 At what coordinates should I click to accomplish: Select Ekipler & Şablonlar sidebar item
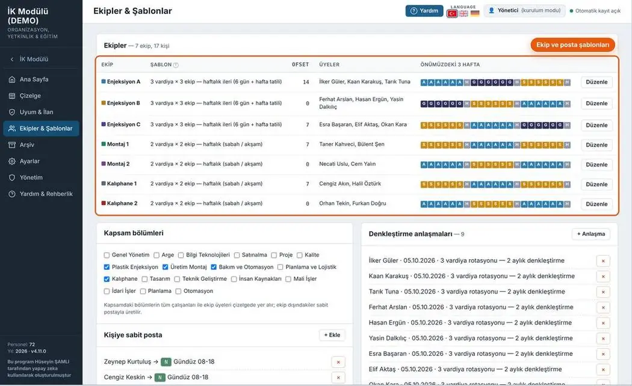point(41,129)
